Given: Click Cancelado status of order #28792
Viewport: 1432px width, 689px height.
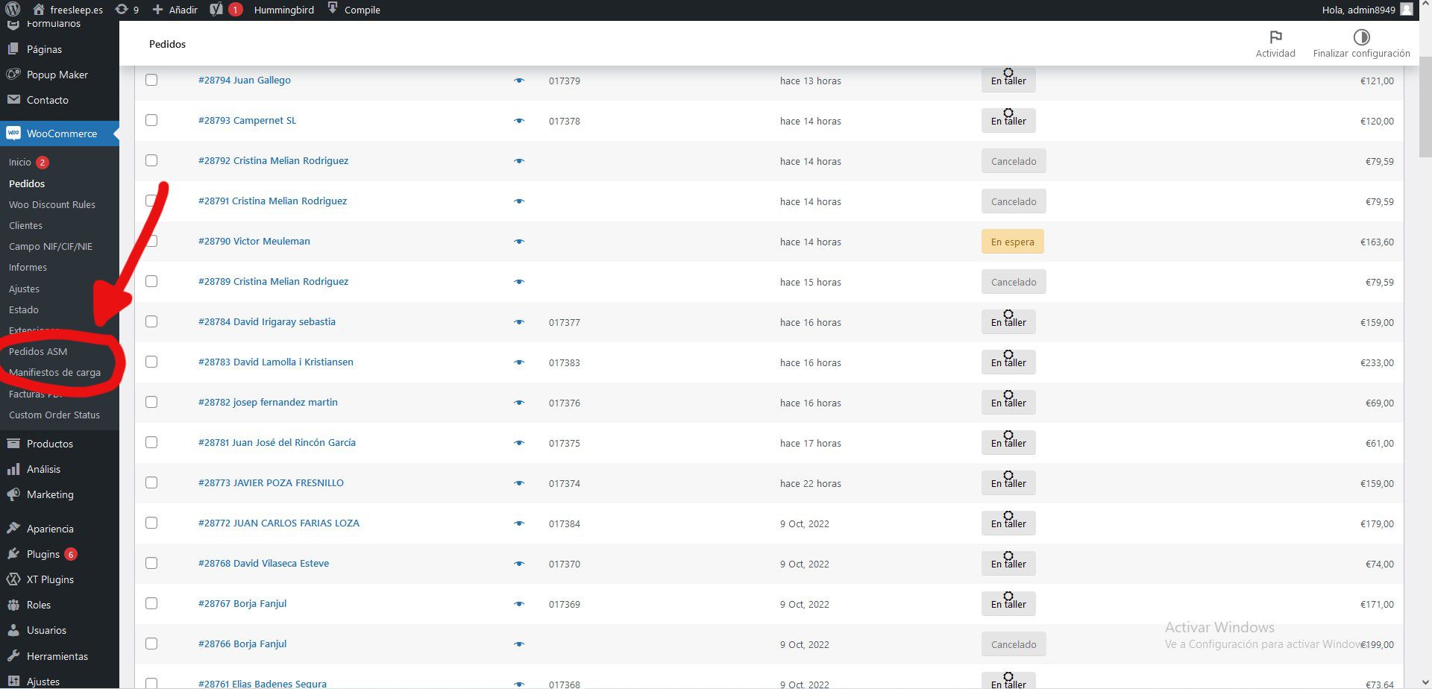Looking at the screenshot, I should [1014, 161].
